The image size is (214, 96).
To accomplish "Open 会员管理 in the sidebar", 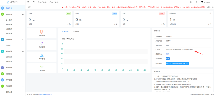I will [9, 74].
